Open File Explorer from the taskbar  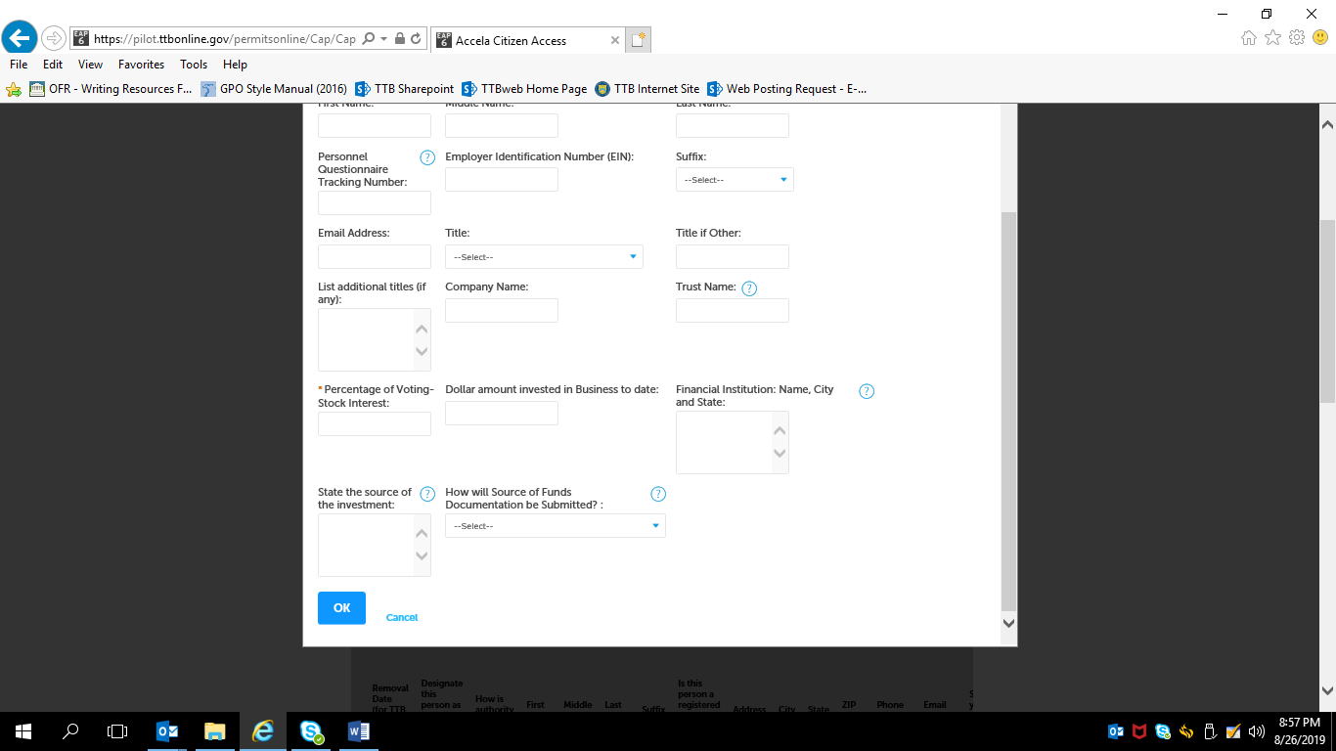215,730
